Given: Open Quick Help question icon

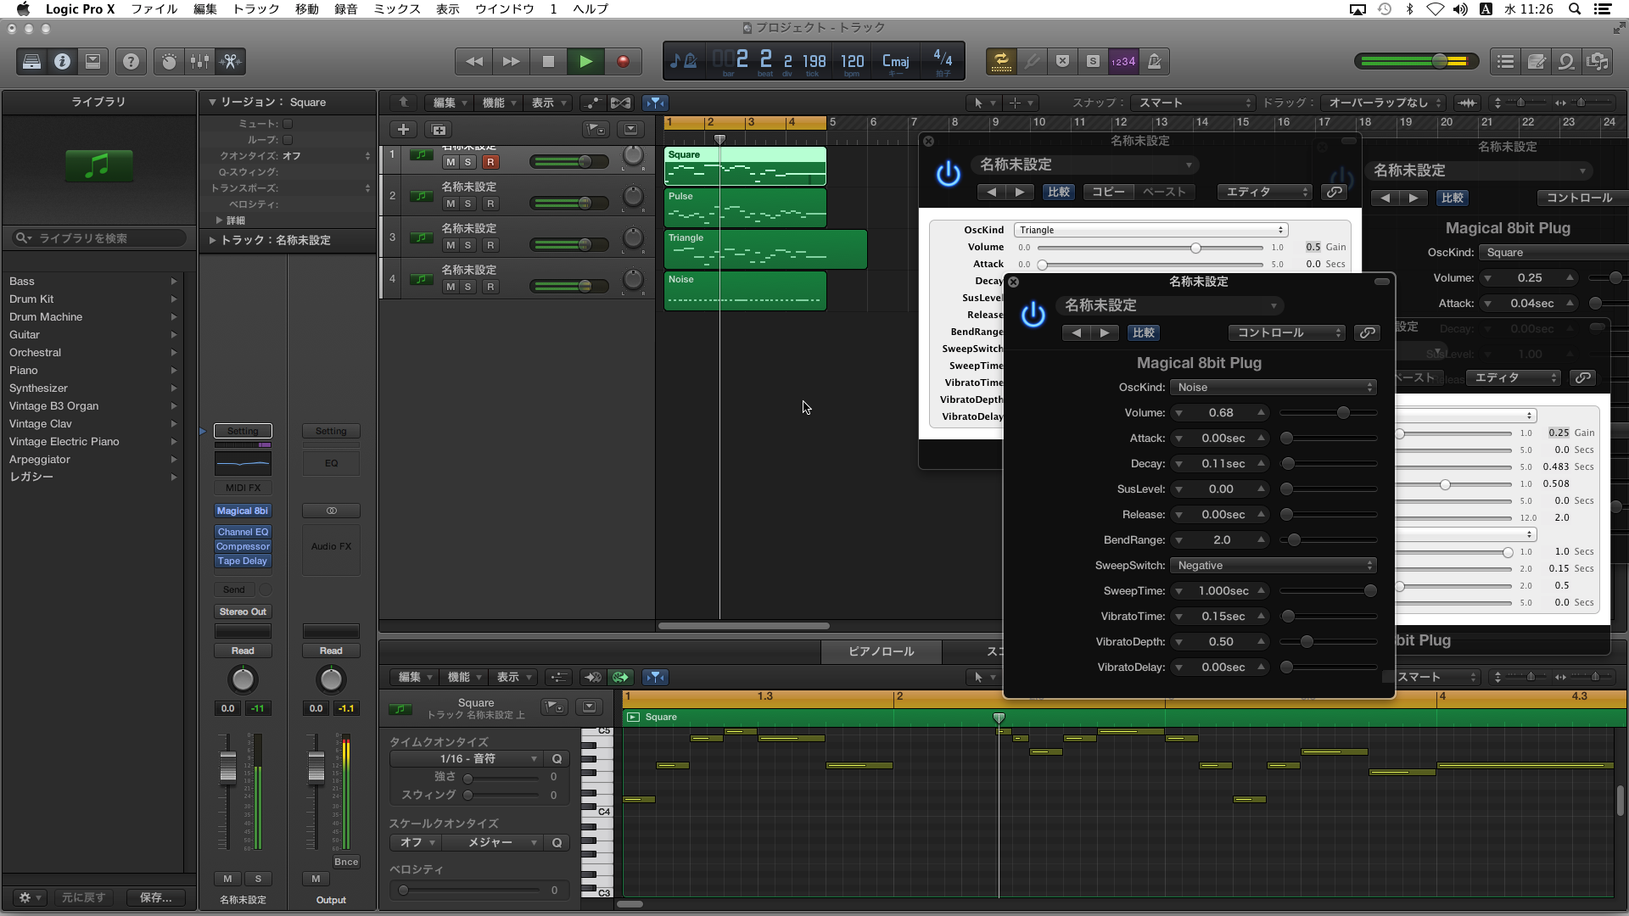Looking at the screenshot, I should (131, 61).
